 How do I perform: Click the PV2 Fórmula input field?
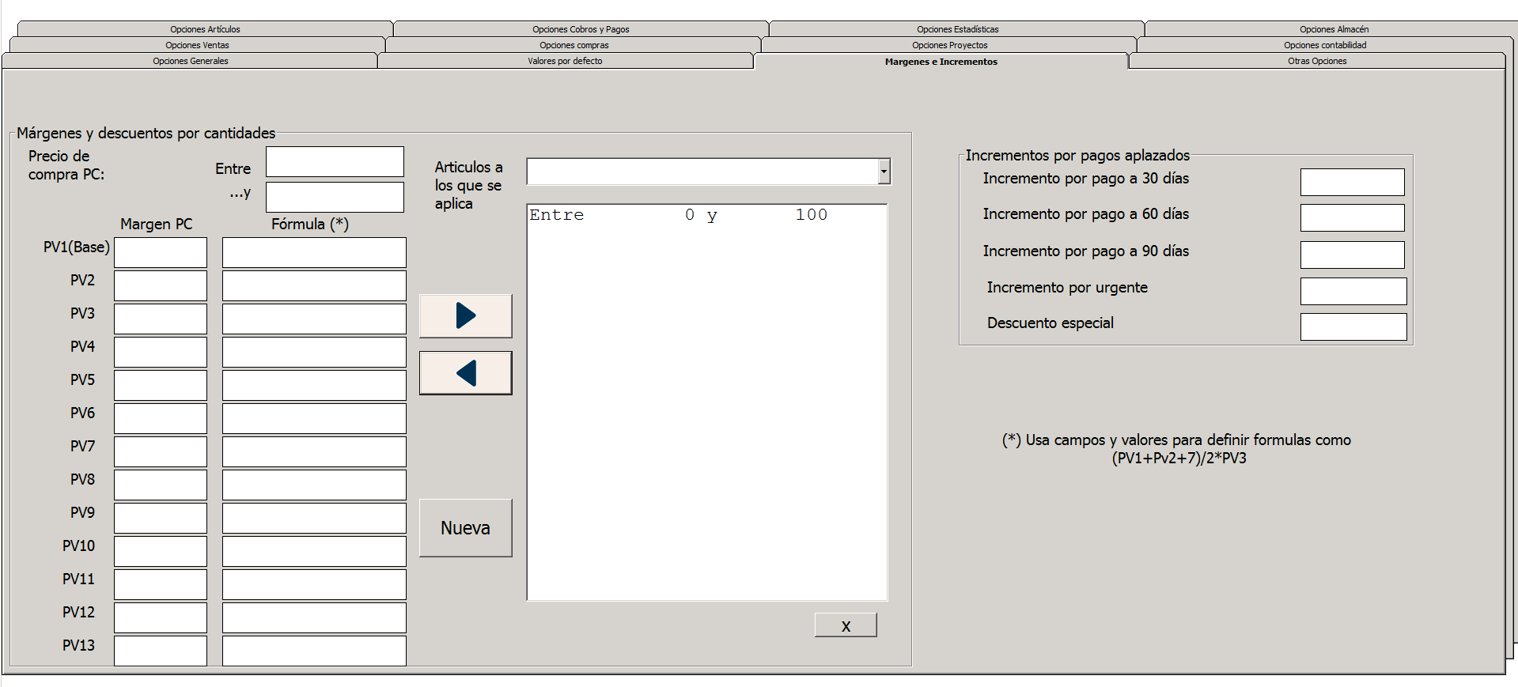314,286
